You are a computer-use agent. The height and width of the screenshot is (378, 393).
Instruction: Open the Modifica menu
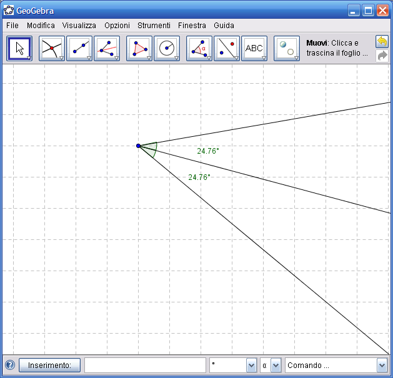coord(41,26)
